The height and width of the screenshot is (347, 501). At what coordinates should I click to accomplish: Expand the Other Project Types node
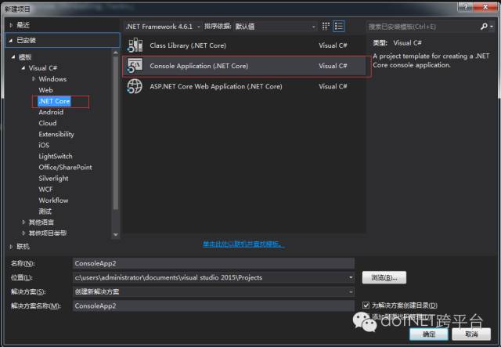pos(23,233)
